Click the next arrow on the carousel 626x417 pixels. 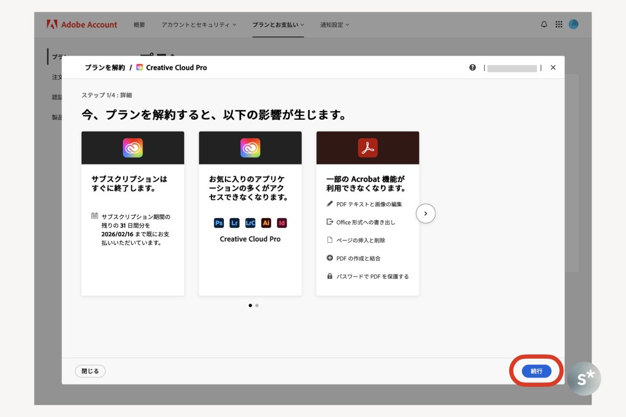click(426, 214)
